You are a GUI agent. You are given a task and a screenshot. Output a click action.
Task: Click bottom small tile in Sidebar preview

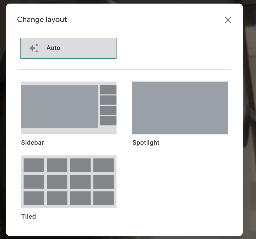(x=108, y=121)
